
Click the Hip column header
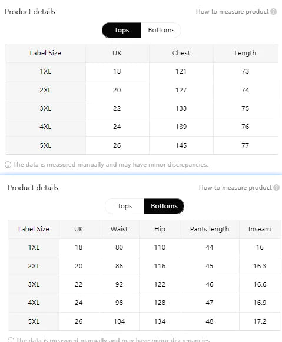point(160,229)
